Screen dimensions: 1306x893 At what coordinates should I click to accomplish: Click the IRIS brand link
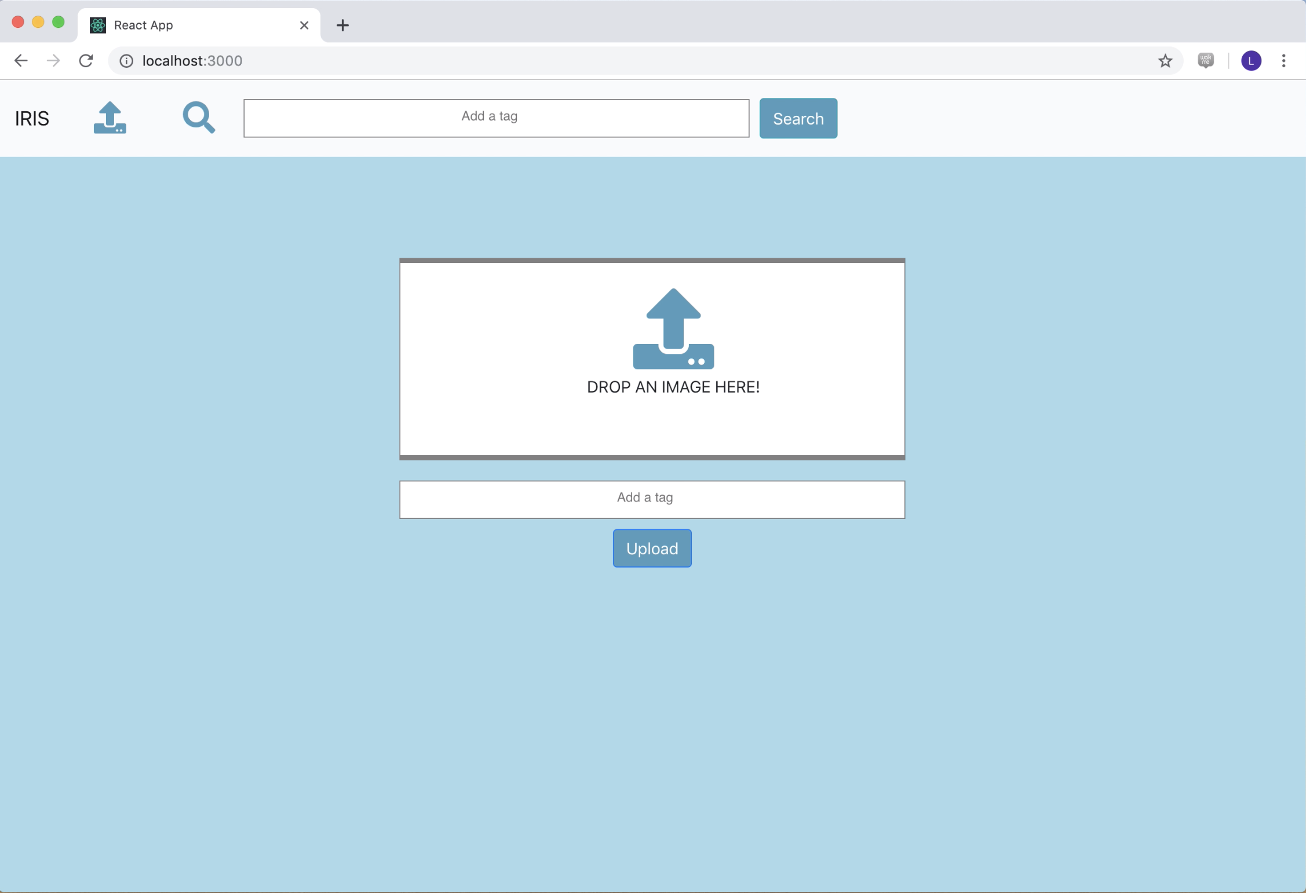(32, 119)
